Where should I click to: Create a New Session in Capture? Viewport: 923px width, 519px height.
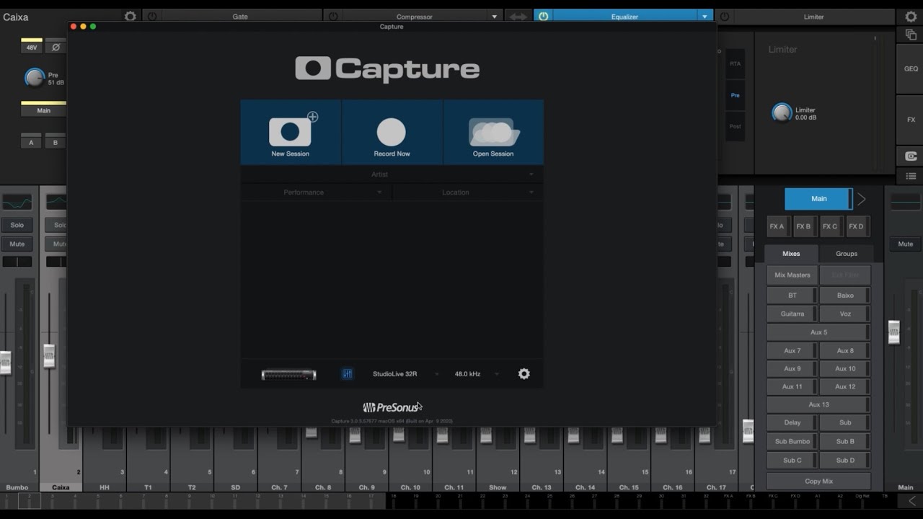point(291,133)
